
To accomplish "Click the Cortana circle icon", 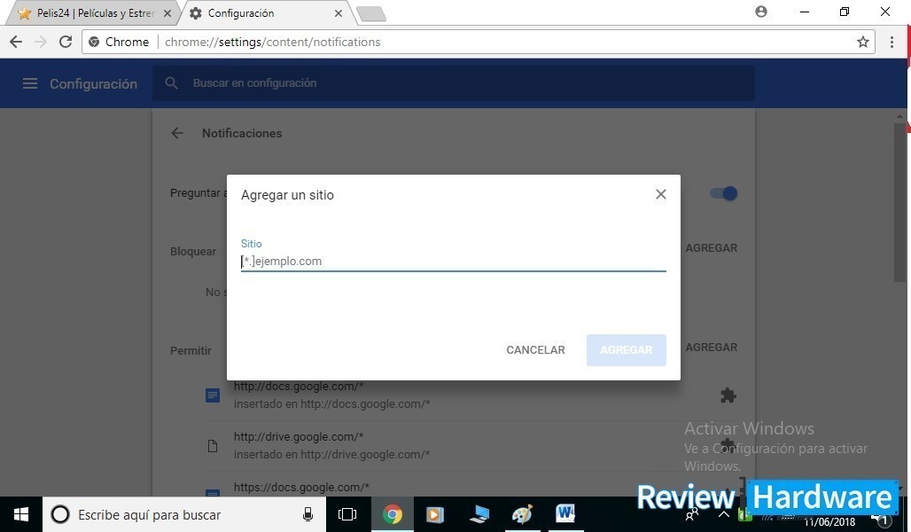I will 60,514.
